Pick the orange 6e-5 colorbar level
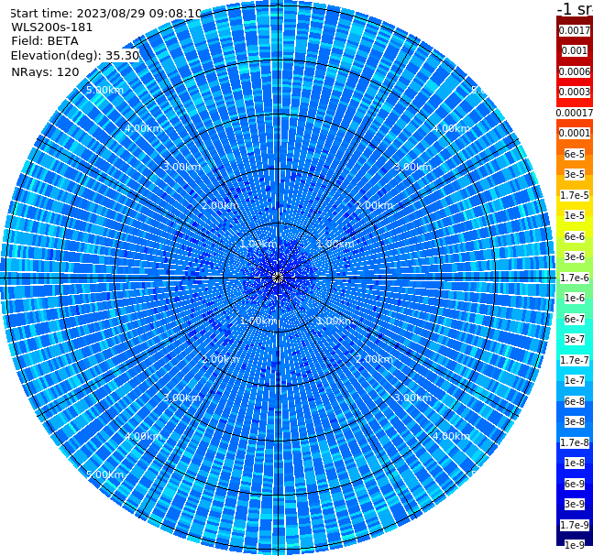Image resolution: width=593 pixels, height=556 pixels. coord(574,154)
